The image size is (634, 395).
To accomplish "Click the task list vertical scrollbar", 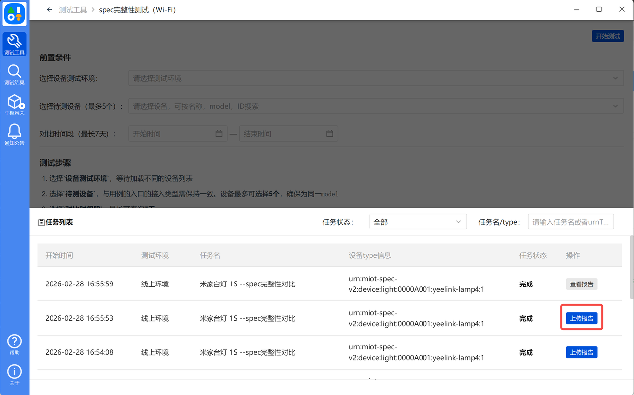I will coord(631,267).
